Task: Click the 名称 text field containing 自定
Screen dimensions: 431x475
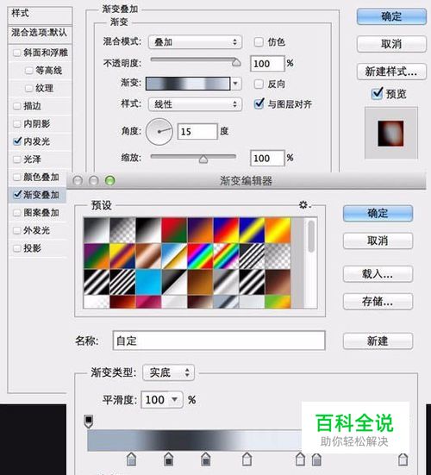Action: [219, 341]
